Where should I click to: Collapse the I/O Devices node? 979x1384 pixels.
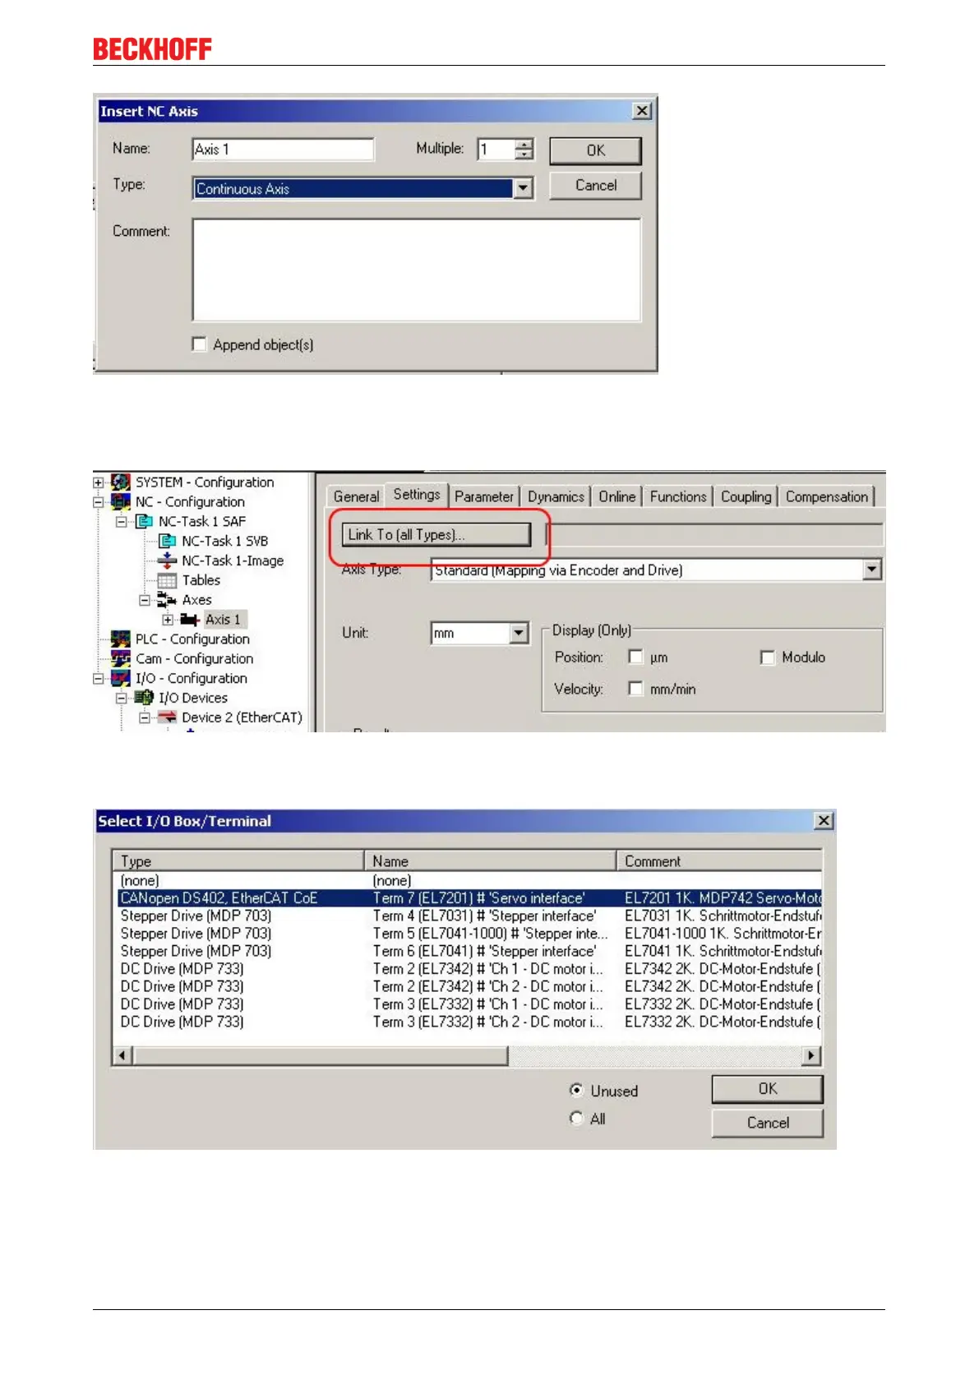click(x=122, y=699)
